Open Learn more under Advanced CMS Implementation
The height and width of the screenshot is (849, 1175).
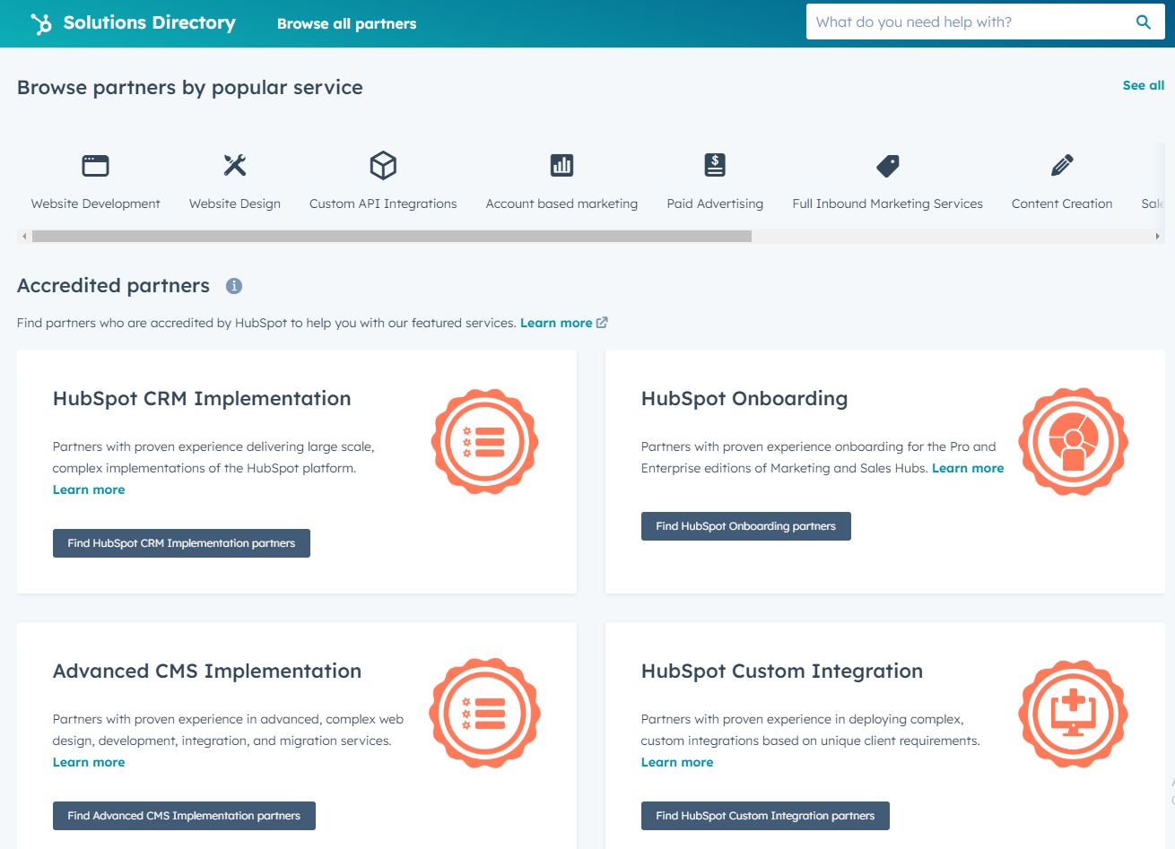pyautogui.click(x=89, y=762)
